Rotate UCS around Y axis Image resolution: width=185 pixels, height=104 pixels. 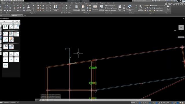(11, 54)
